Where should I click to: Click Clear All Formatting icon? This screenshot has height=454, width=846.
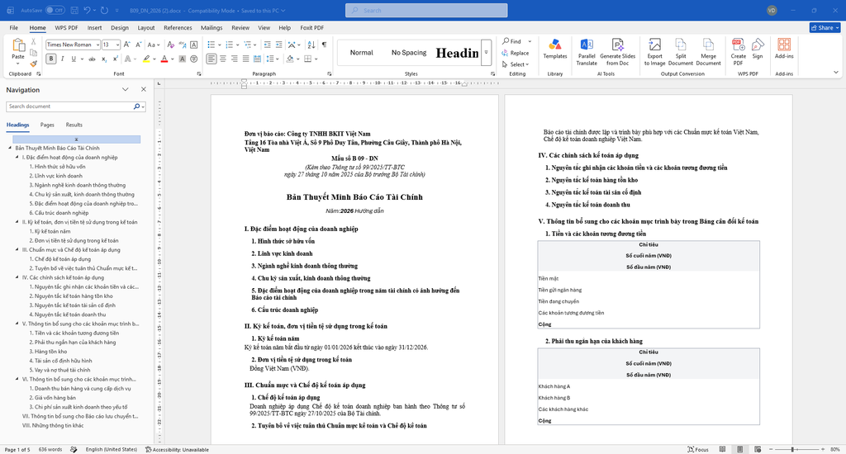tap(170, 45)
